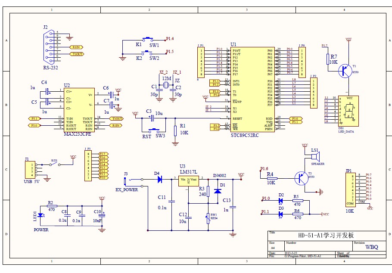Click the D2 blue LED symbol
Viewport: 392px width, 273px height.
(x=281, y=201)
